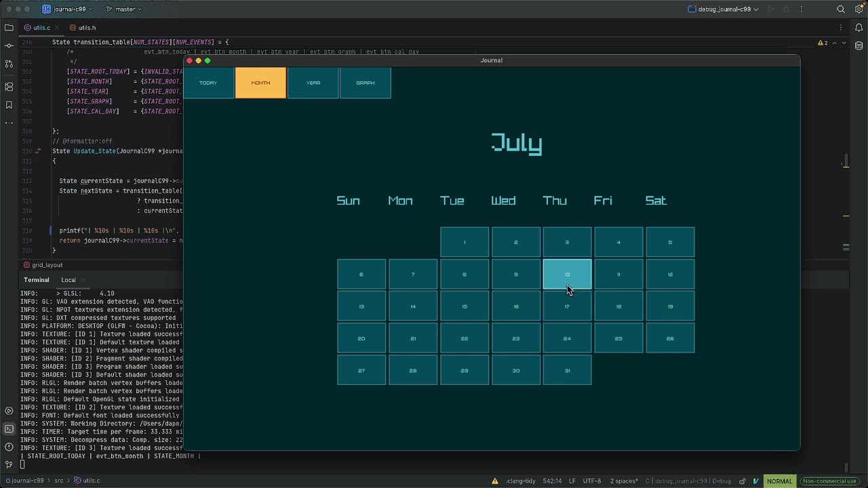Image resolution: width=868 pixels, height=488 pixels.
Task: Select day 29 in July calendar
Action: coord(465,371)
